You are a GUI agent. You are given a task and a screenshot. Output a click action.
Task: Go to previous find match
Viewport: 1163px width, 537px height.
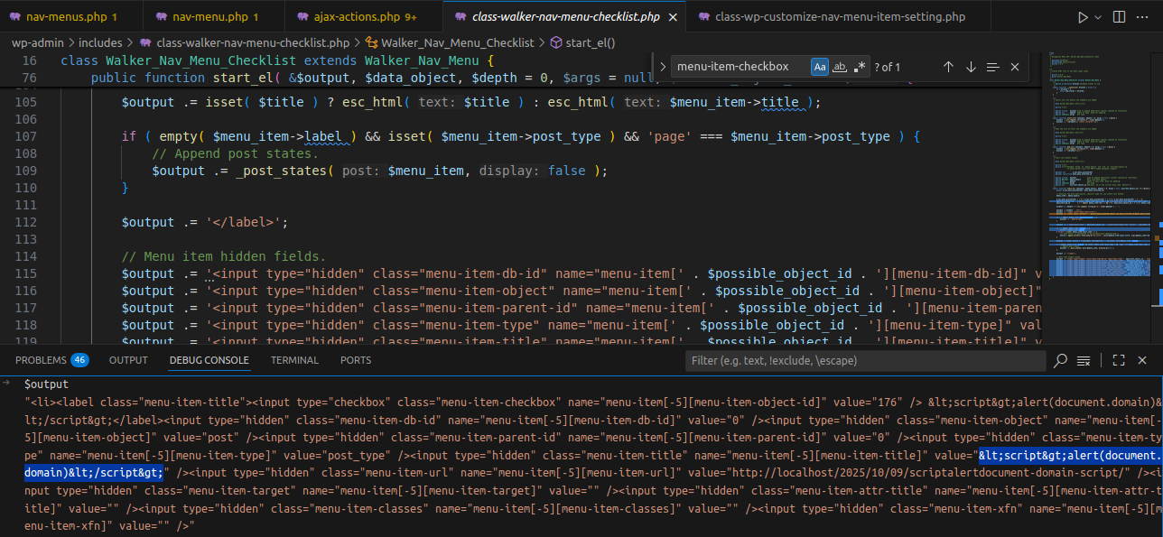948,67
